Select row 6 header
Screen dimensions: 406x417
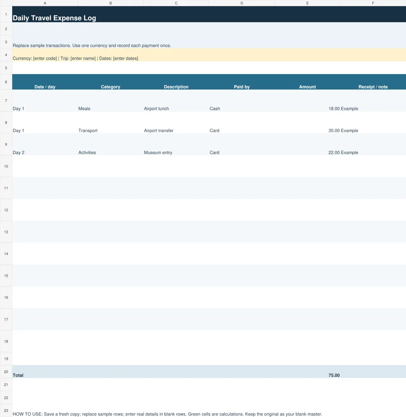(x=6, y=82)
